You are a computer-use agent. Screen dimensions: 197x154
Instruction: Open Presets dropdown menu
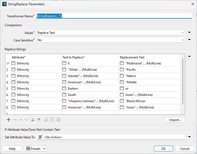click(x=35, y=148)
